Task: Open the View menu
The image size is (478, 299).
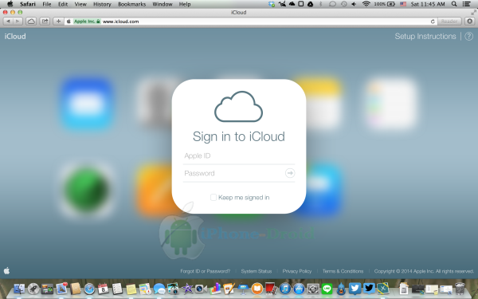Action: [x=80, y=4]
